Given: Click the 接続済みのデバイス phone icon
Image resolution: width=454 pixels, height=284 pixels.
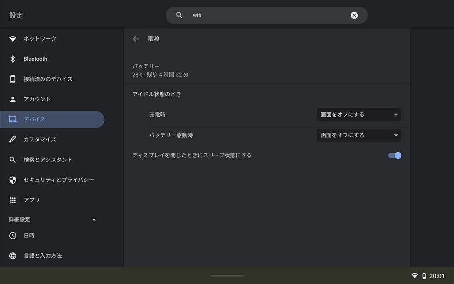Looking at the screenshot, I should [x=12, y=79].
